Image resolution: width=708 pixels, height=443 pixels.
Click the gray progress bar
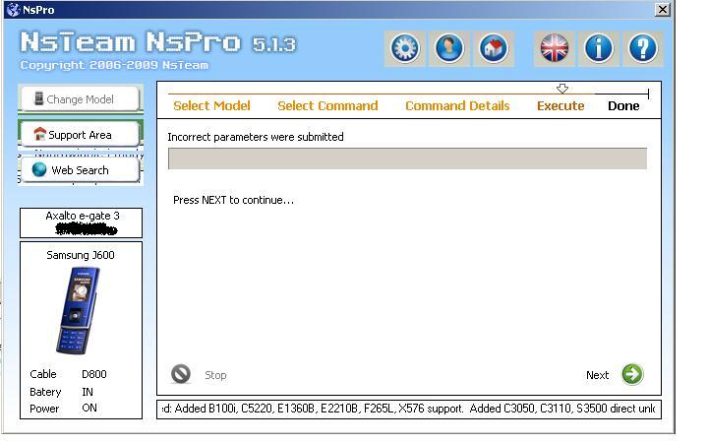tap(407, 158)
